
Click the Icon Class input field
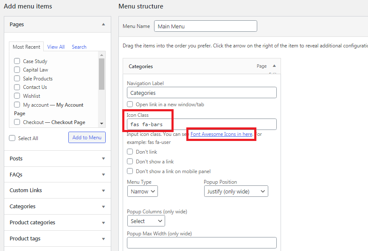click(x=202, y=124)
